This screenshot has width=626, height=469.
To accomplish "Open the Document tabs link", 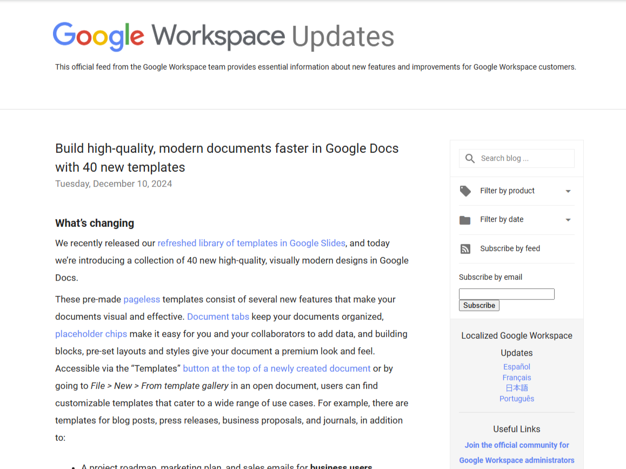I will [218, 316].
